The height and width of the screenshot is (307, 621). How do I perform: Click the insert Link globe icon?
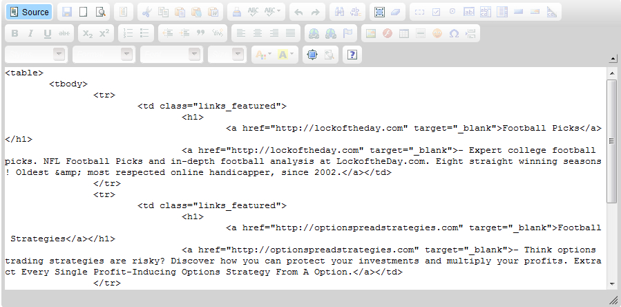click(x=314, y=34)
